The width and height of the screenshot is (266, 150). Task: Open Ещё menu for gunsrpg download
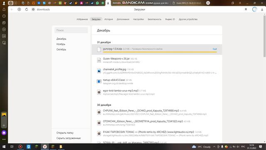(215, 49)
